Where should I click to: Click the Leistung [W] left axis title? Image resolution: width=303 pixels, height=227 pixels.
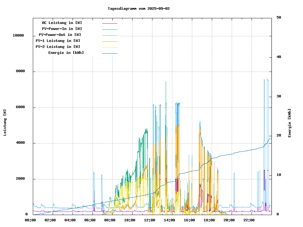pyautogui.click(x=5, y=123)
